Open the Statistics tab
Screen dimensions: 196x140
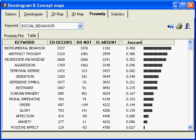tap(118, 14)
